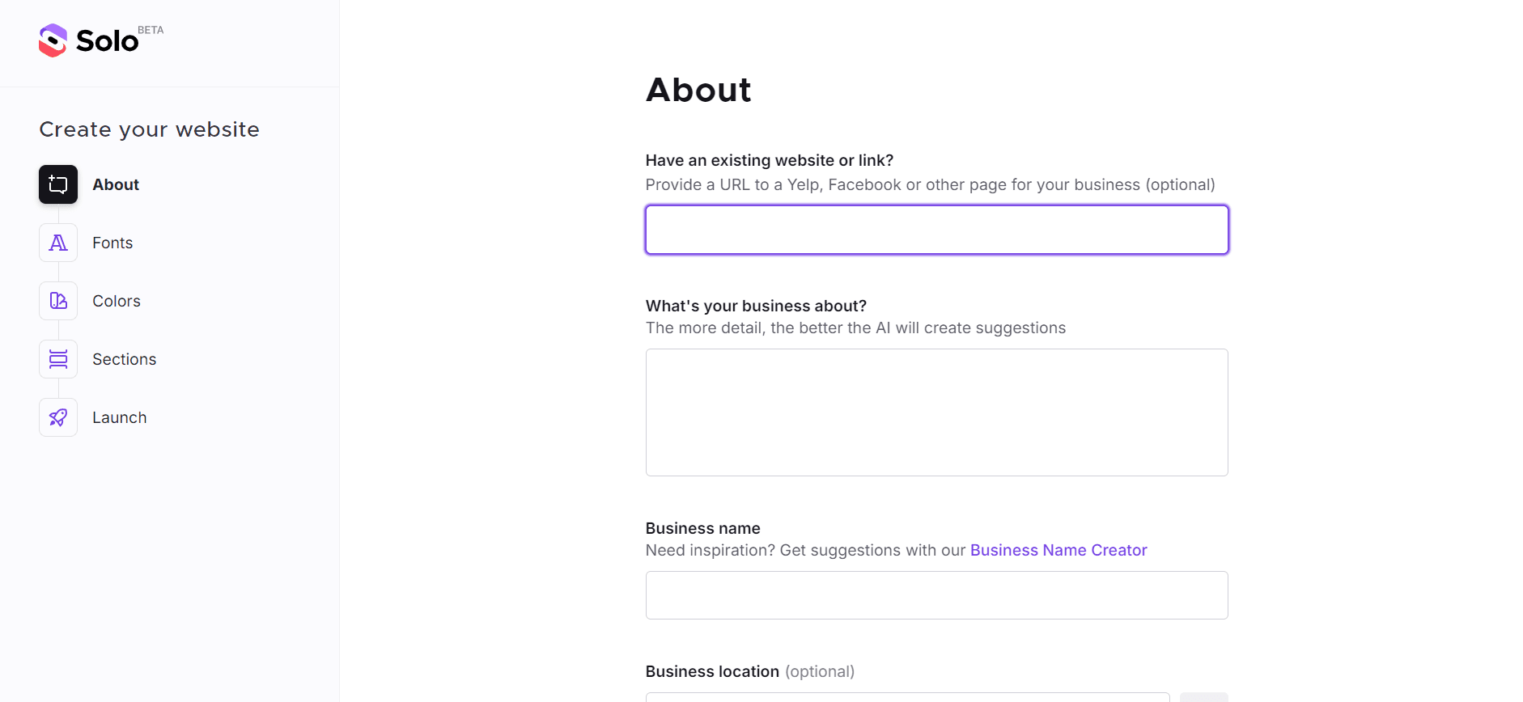
Task: Click the button beside Business location field
Action: click(x=1205, y=697)
